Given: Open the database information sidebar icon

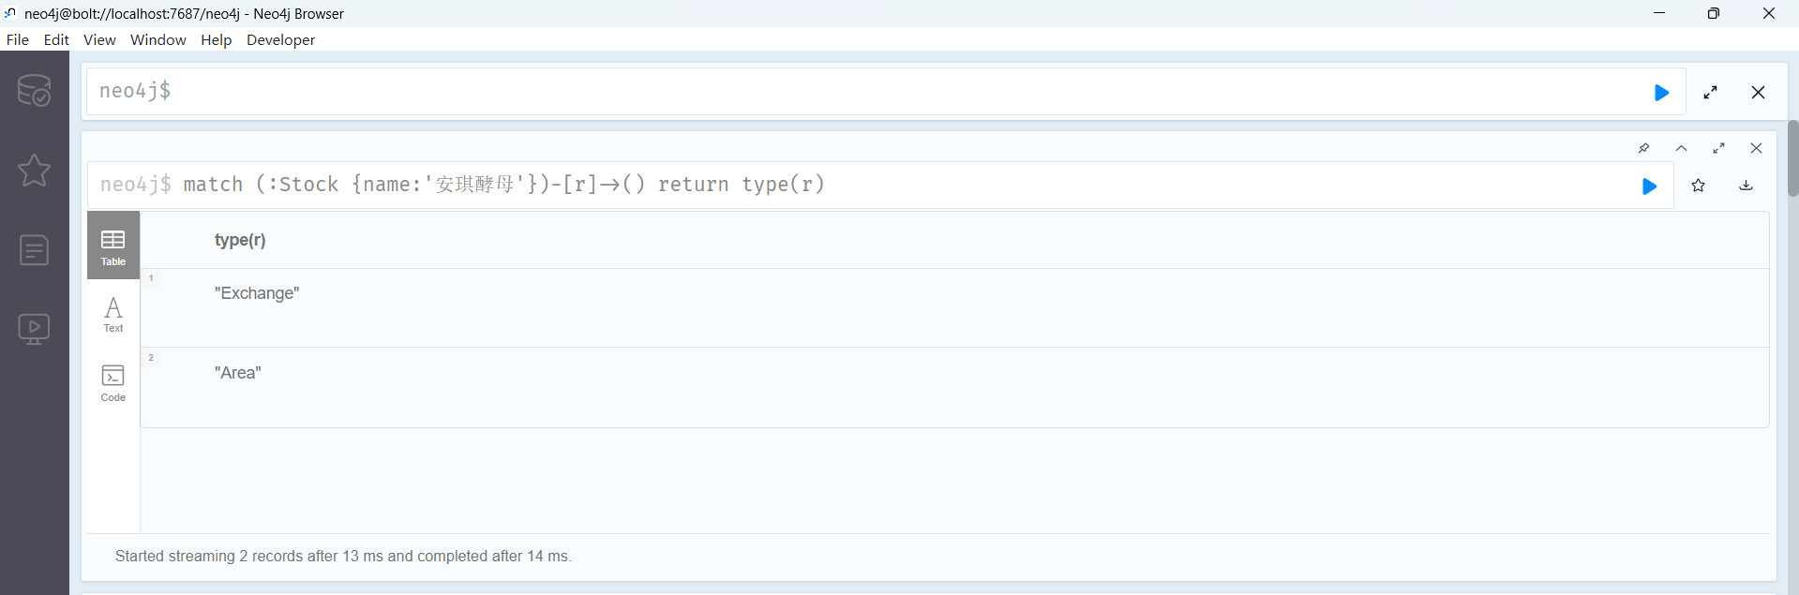Looking at the screenshot, I should click(34, 91).
